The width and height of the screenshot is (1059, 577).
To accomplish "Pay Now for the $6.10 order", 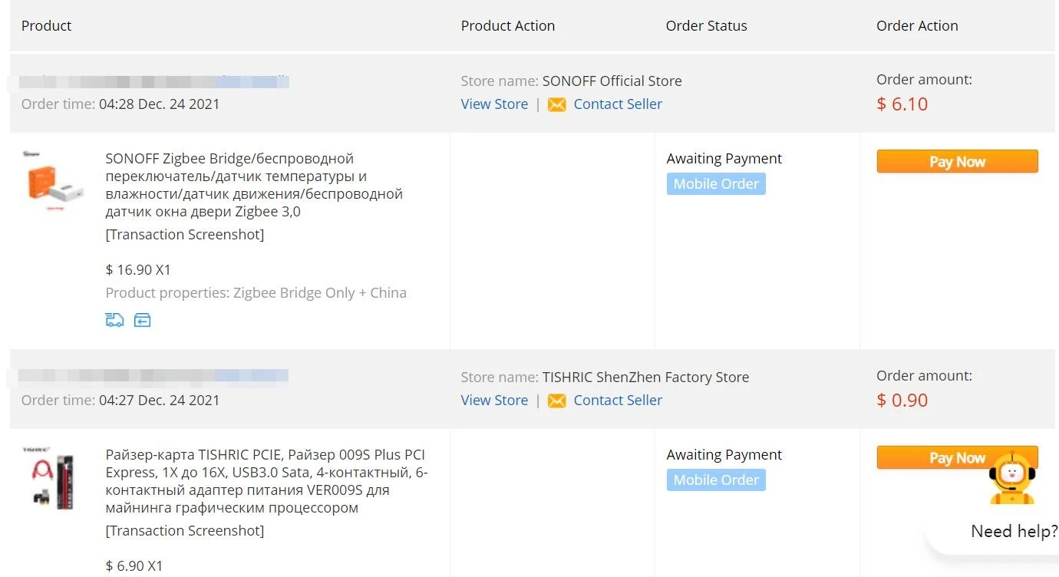I will point(957,162).
